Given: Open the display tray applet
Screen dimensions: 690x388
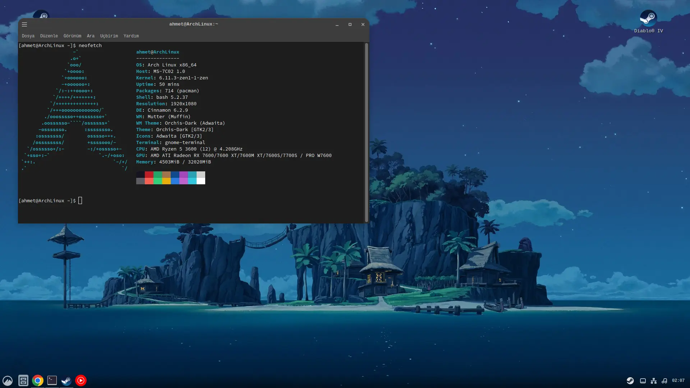Looking at the screenshot, I should tap(643, 381).
